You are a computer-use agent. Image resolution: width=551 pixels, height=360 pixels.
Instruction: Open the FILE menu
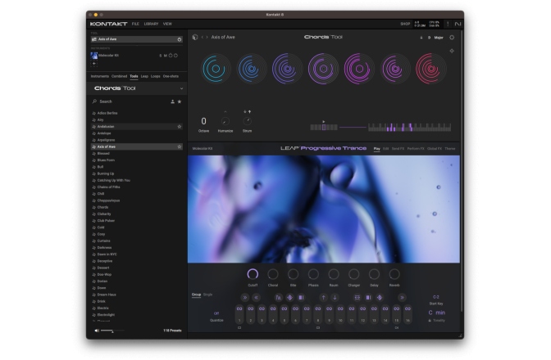(x=135, y=24)
